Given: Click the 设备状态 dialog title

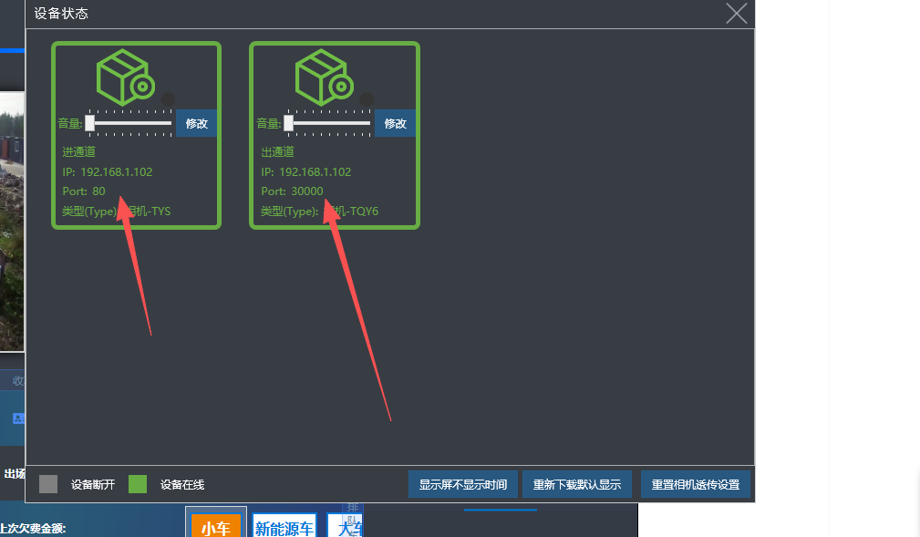Looking at the screenshot, I should [x=61, y=14].
